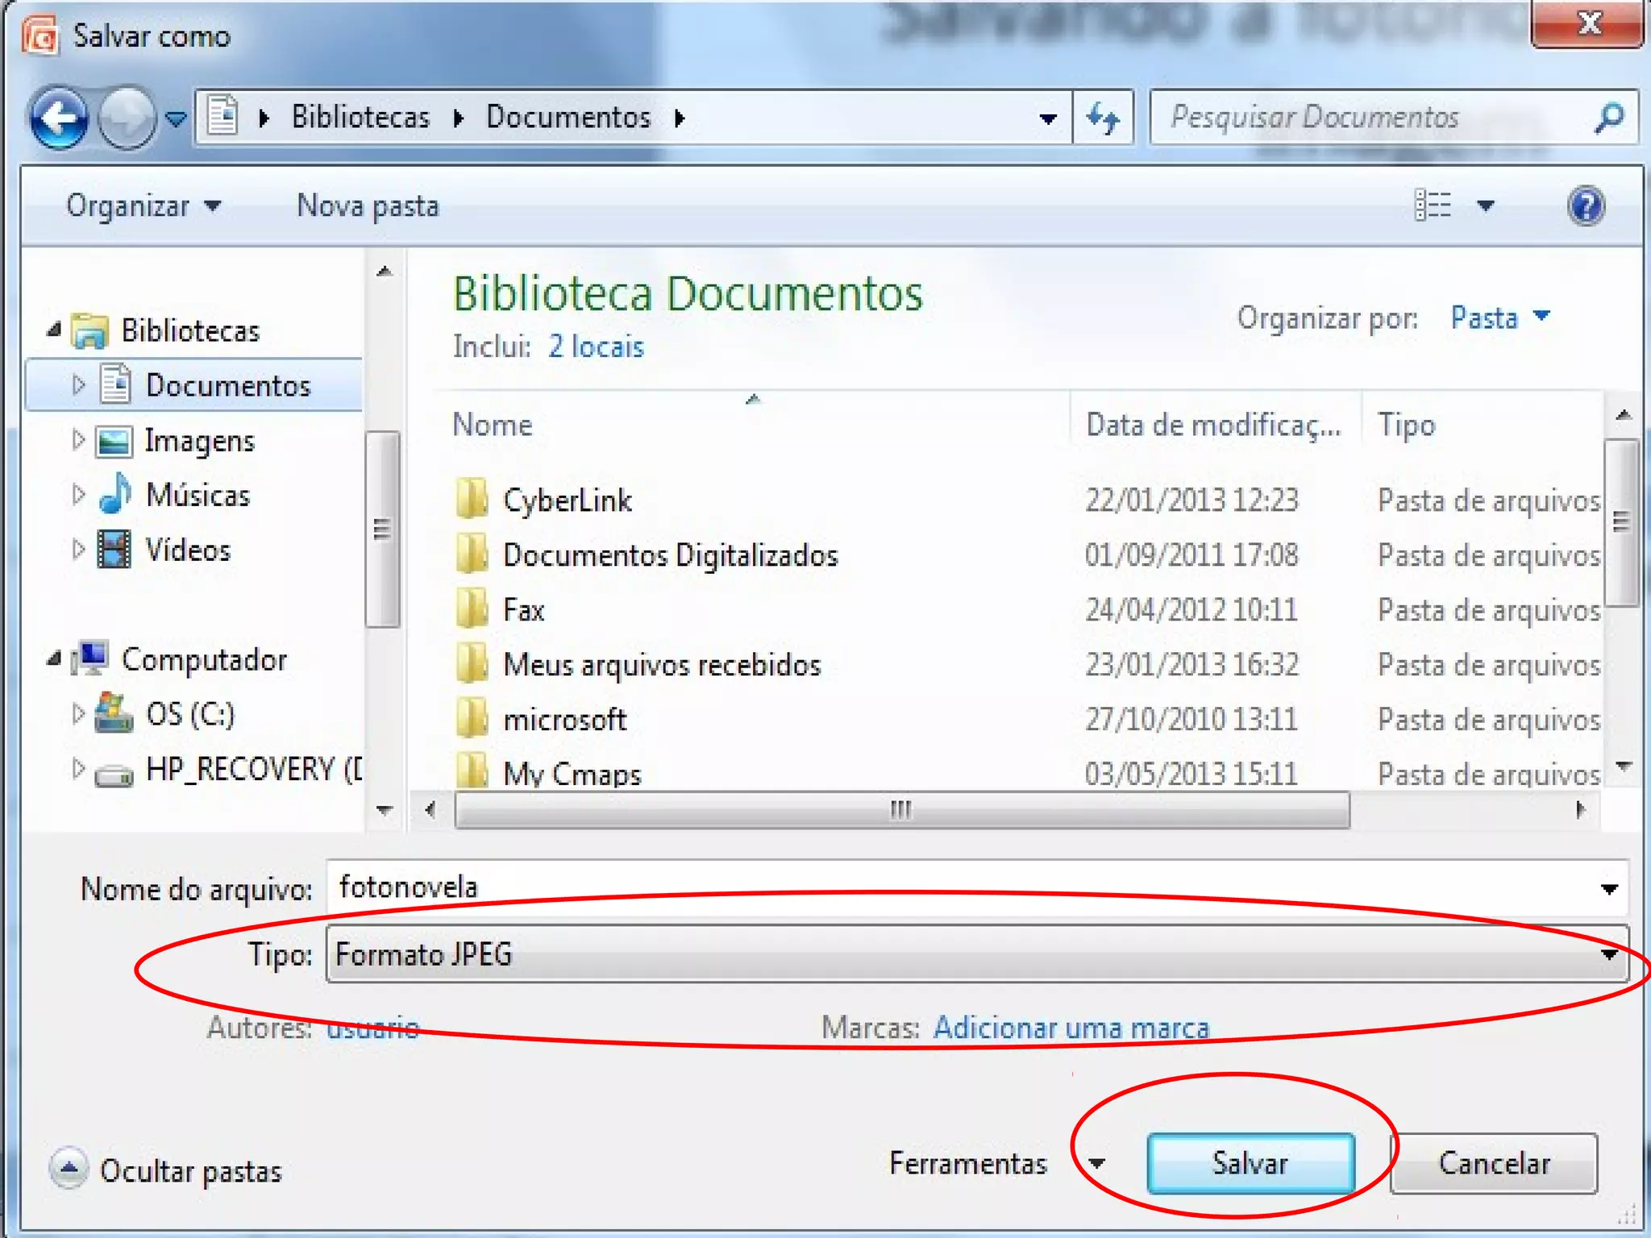Image resolution: width=1651 pixels, height=1238 pixels.
Task: Collapse the Bibliotecas tree node
Action: (x=54, y=330)
